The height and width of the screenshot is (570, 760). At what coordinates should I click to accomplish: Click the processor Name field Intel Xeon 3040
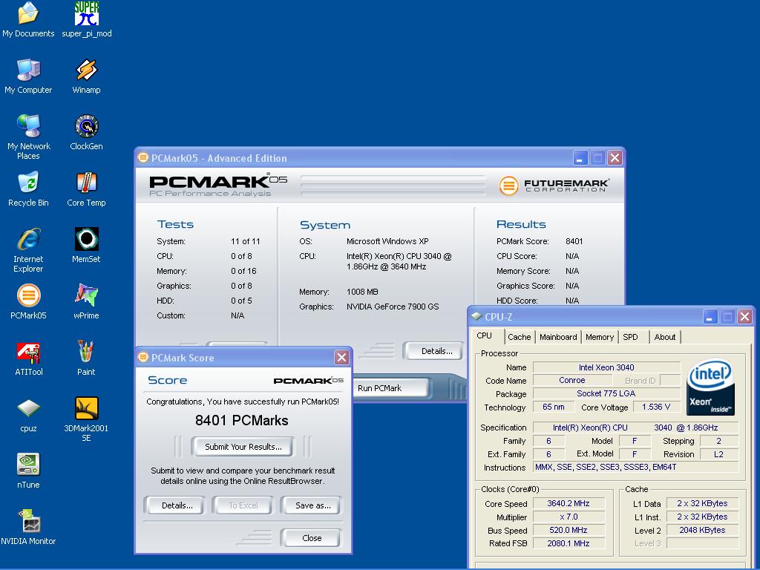[x=606, y=367]
